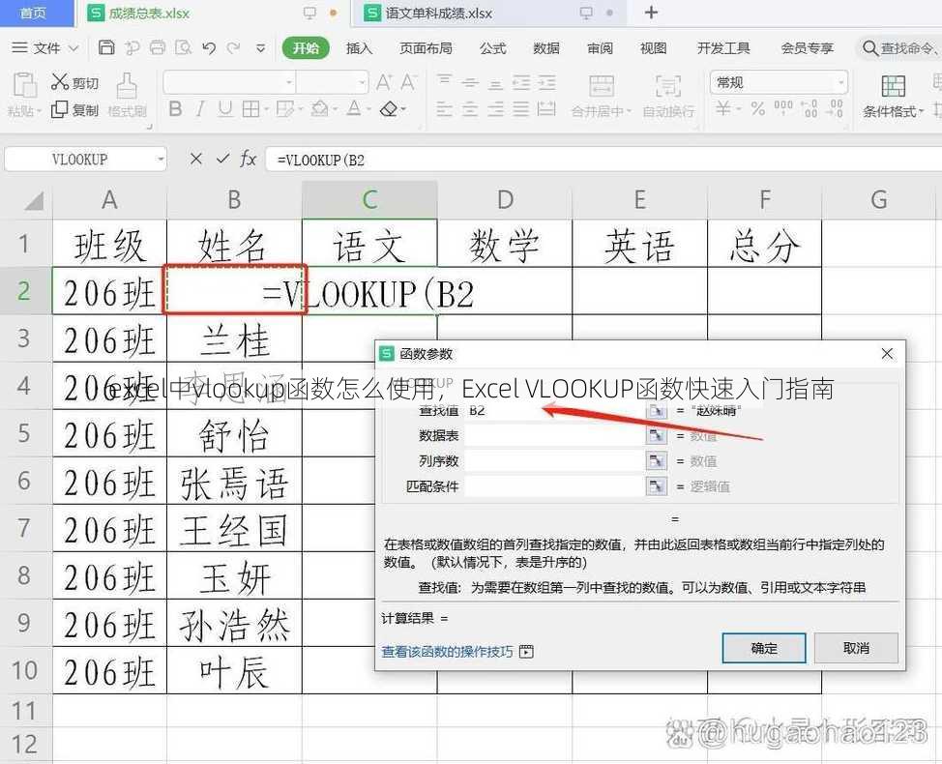Switch to the 插入 ribbon tab
This screenshot has height=764, width=942.
click(359, 48)
